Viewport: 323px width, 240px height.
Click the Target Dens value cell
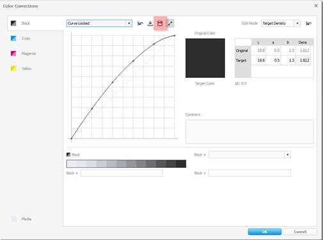click(303, 61)
